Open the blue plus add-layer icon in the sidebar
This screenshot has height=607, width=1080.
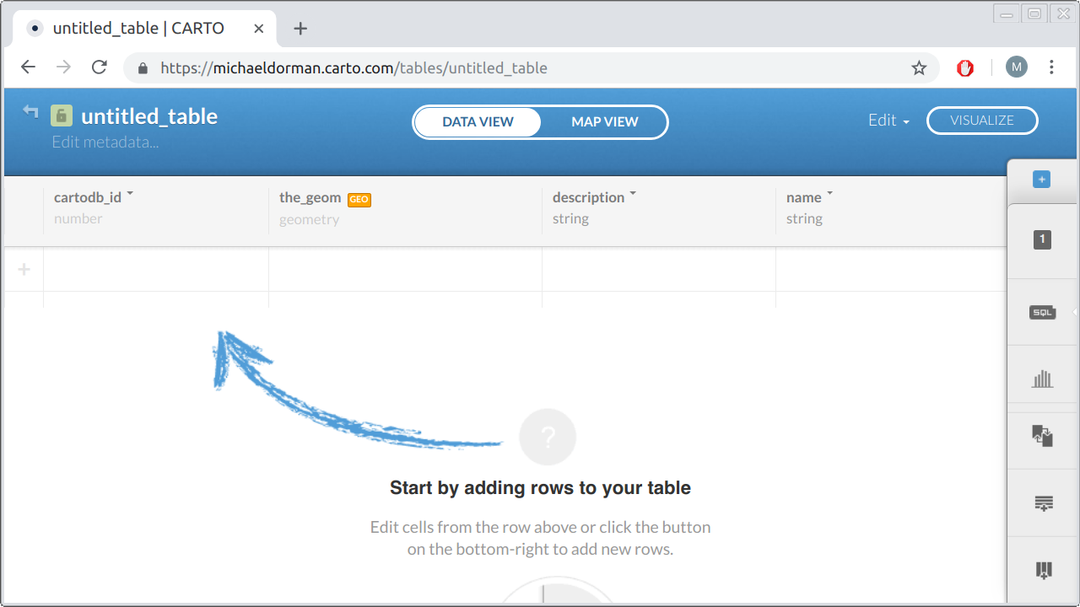(1042, 180)
